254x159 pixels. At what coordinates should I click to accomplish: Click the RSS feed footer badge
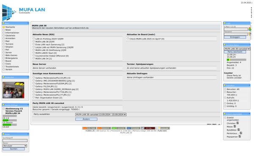89,128
